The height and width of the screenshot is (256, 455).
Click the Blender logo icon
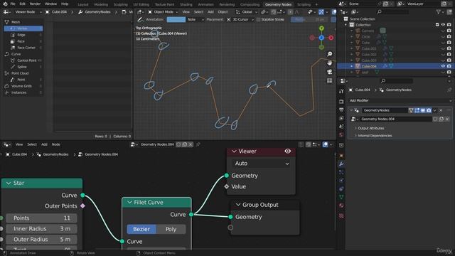pyautogui.click(x=5, y=4)
